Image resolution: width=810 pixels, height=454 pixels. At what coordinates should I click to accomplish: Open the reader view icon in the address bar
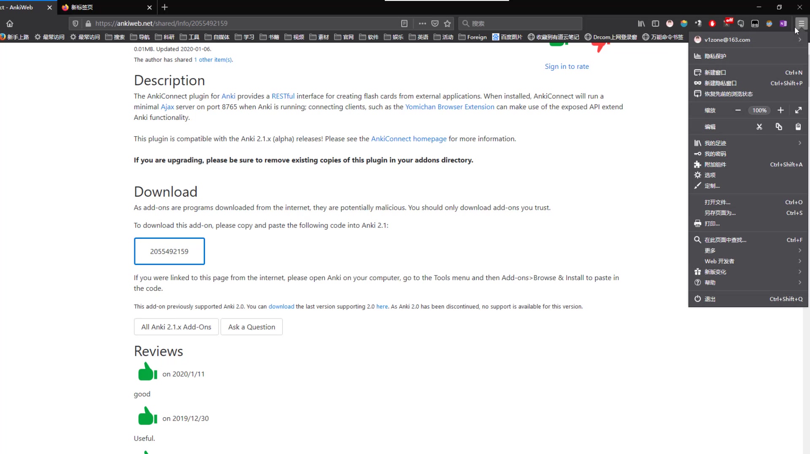[x=404, y=24]
